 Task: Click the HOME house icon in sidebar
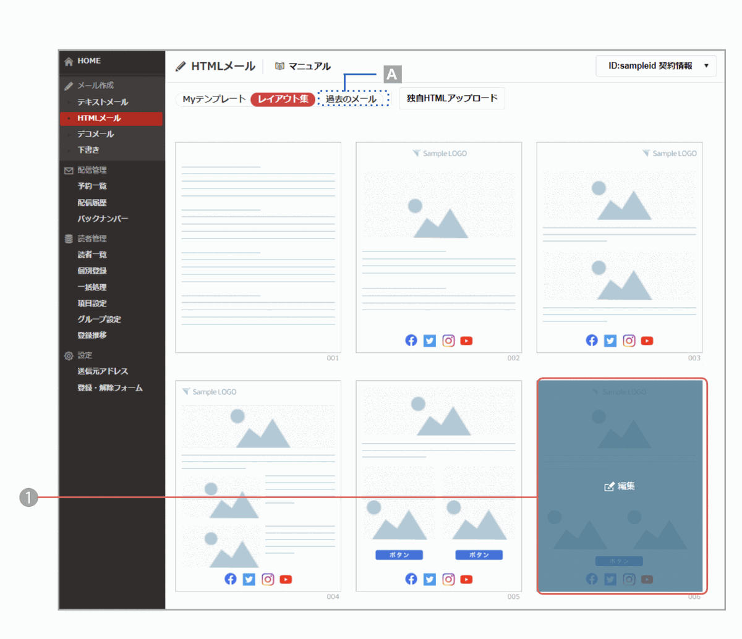click(x=69, y=61)
